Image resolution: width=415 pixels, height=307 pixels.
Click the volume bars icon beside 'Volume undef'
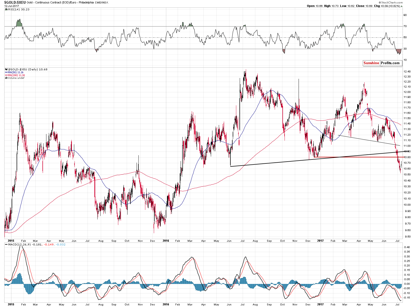(6, 78)
